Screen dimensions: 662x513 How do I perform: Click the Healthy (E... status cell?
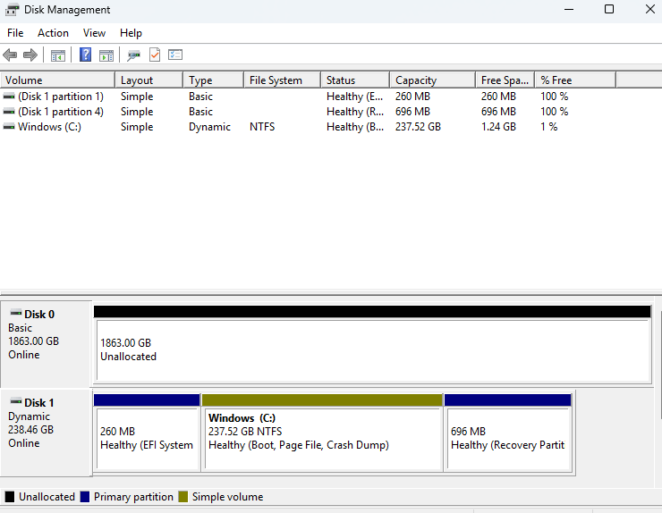click(355, 97)
